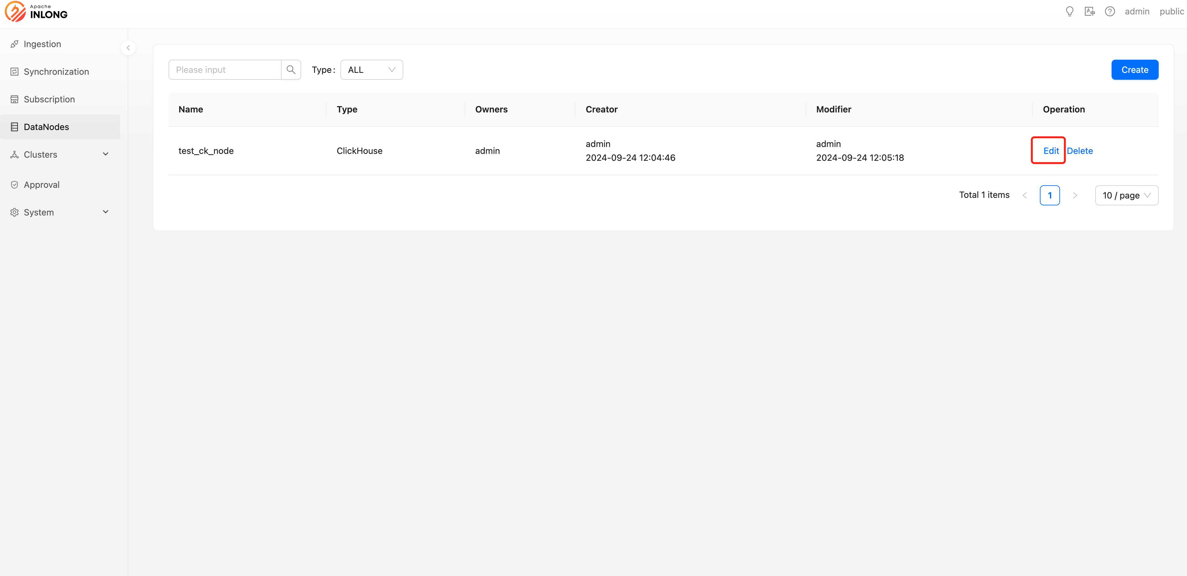Select the Synchronization sidebar icon
Viewport: 1187px width, 576px height.
pyautogui.click(x=14, y=71)
